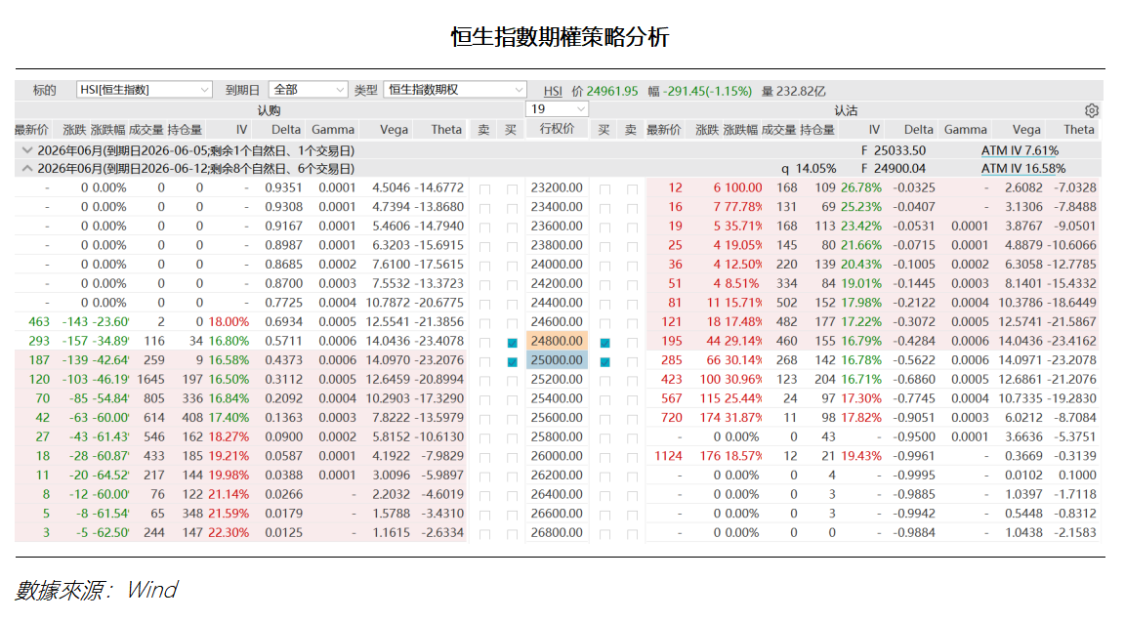1125x621 pixels.
Task: Check call 卖 checkbox for strike 25400.00
Action: 485,400
